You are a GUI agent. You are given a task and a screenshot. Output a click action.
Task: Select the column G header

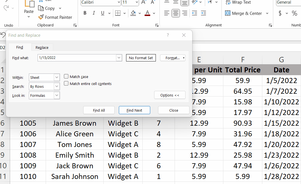[x=281, y=60]
